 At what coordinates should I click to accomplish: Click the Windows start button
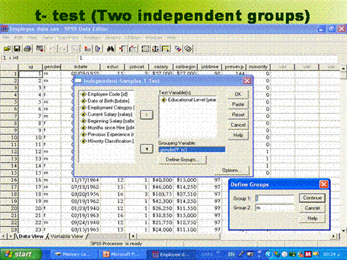pos(21,255)
